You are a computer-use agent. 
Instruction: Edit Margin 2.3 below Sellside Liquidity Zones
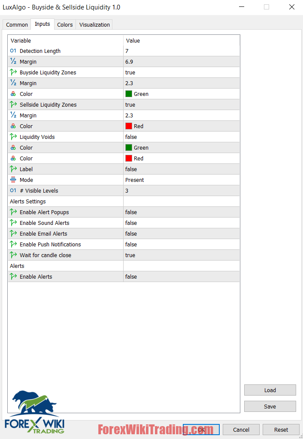click(182, 115)
